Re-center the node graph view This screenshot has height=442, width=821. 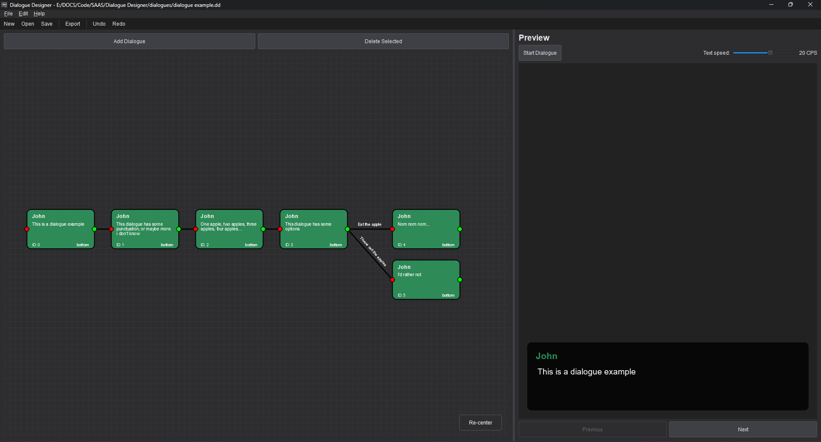click(x=480, y=422)
